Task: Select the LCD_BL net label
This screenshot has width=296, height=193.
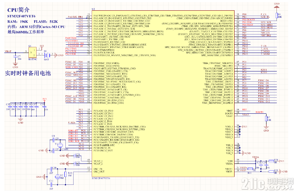Action: [265, 17]
